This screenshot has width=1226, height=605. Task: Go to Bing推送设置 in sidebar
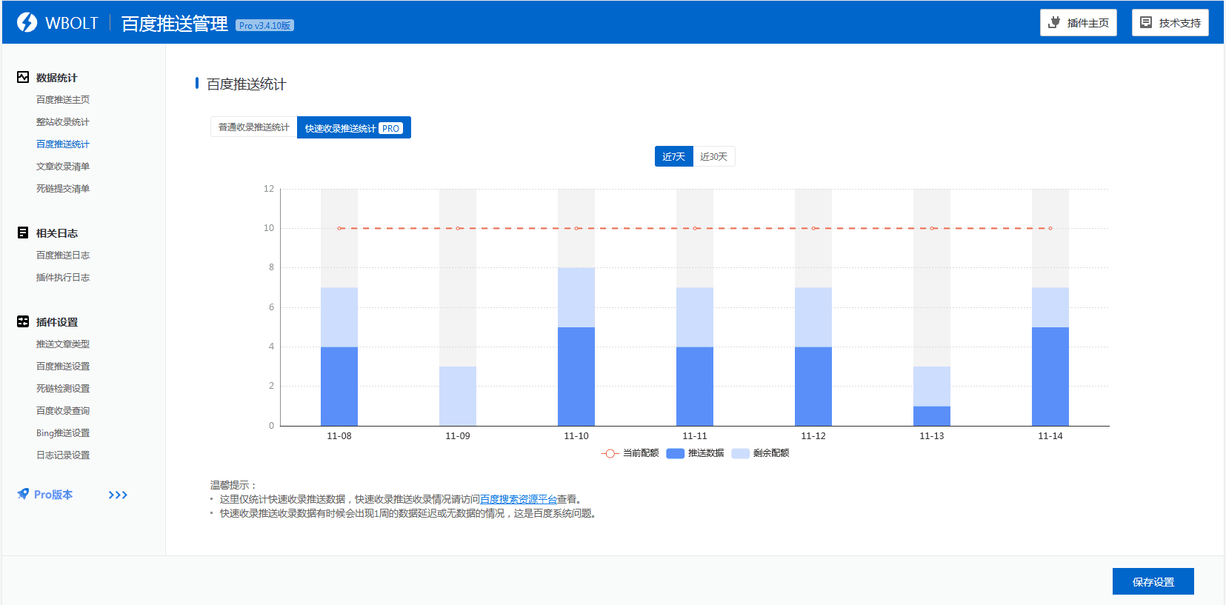63,433
